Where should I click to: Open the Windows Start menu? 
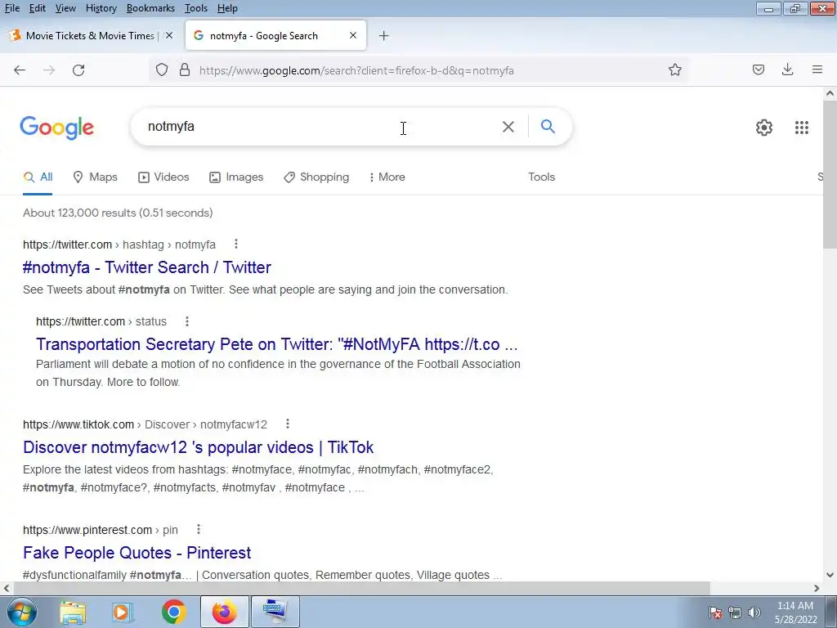[21, 612]
